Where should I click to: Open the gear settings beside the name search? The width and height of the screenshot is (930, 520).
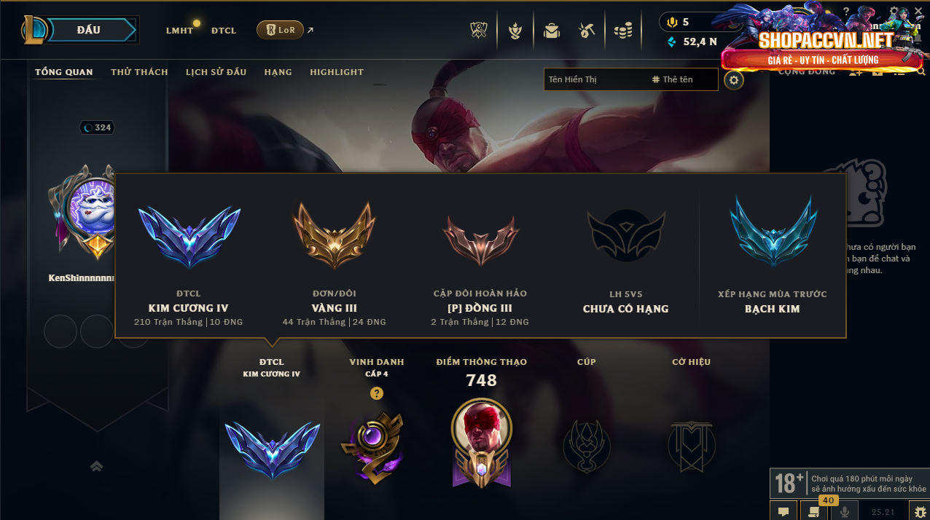coord(734,79)
